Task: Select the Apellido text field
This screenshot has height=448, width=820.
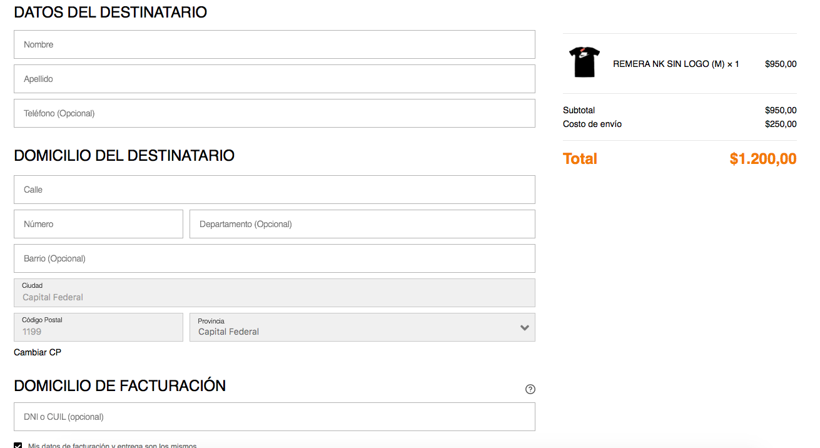Action: [275, 79]
